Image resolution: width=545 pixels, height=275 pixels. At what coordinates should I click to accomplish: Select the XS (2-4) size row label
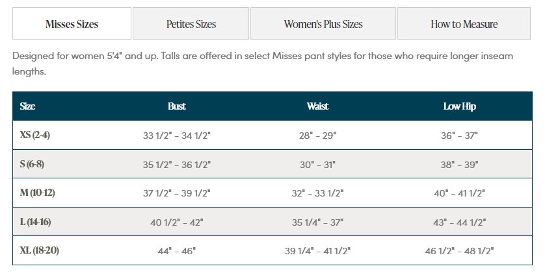[34, 135]
